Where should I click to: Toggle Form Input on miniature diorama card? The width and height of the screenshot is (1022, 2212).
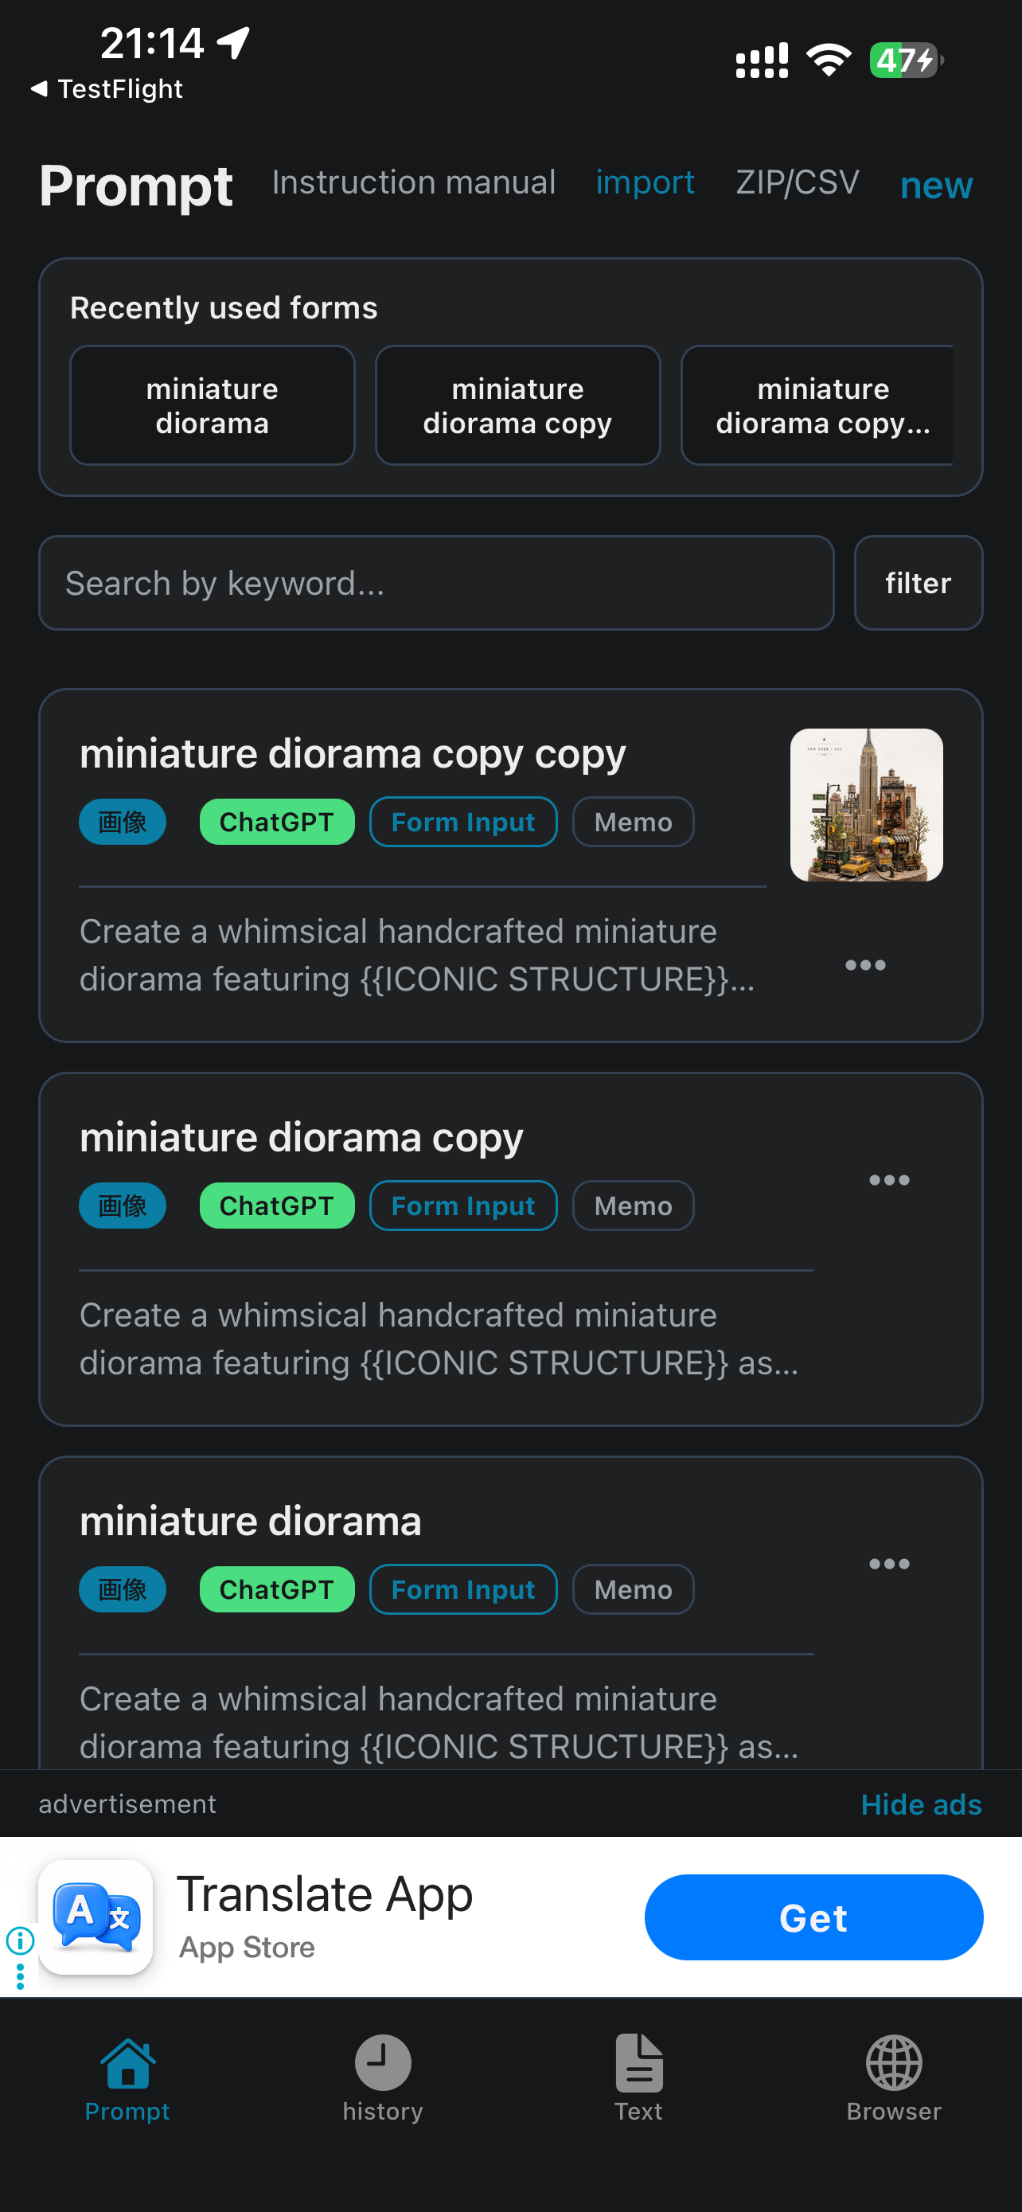pyautogui.click(x=463, y=1589)
